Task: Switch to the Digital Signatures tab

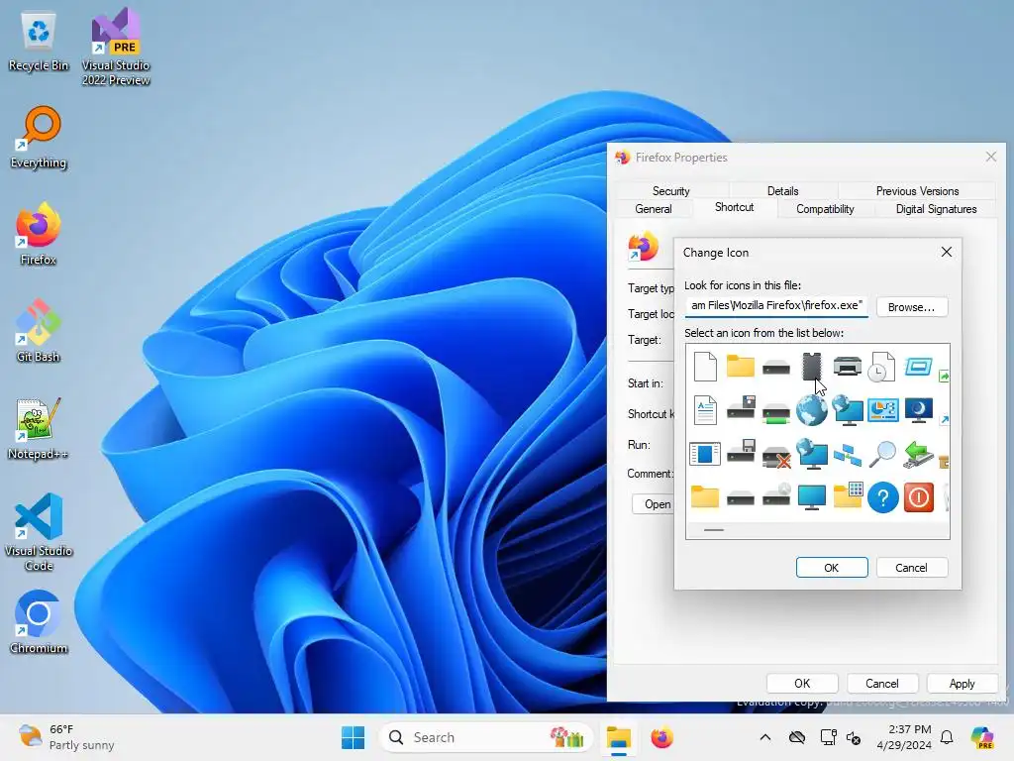Action: [936, 209]
